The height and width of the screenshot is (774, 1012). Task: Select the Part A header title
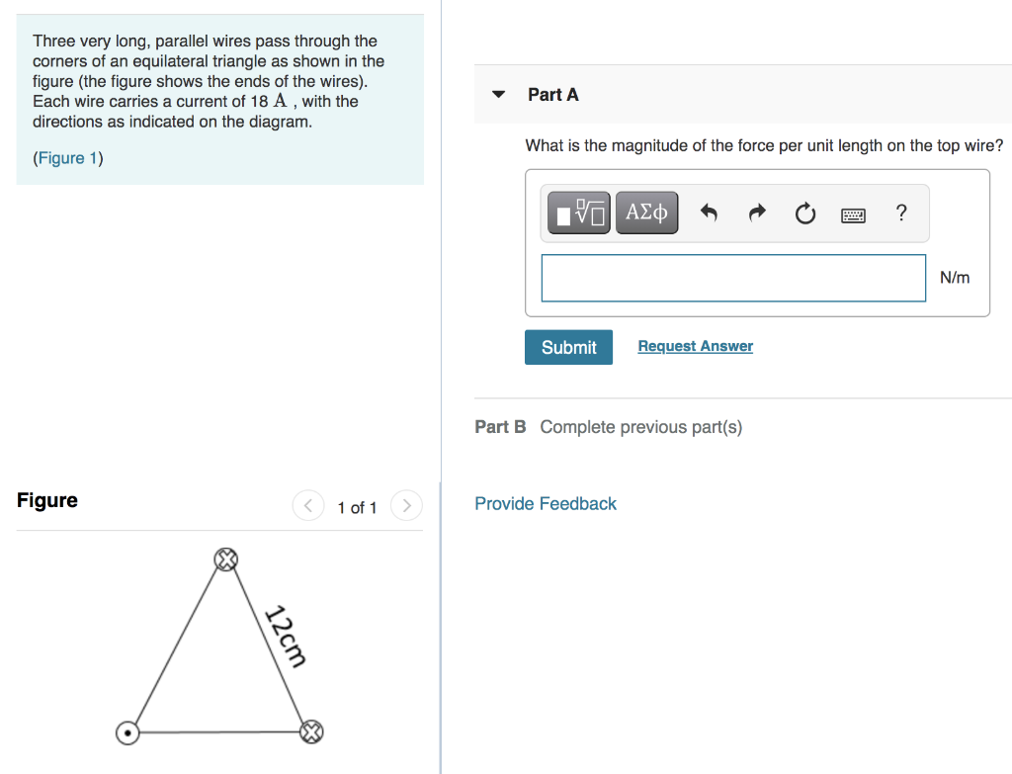[553, 94]
